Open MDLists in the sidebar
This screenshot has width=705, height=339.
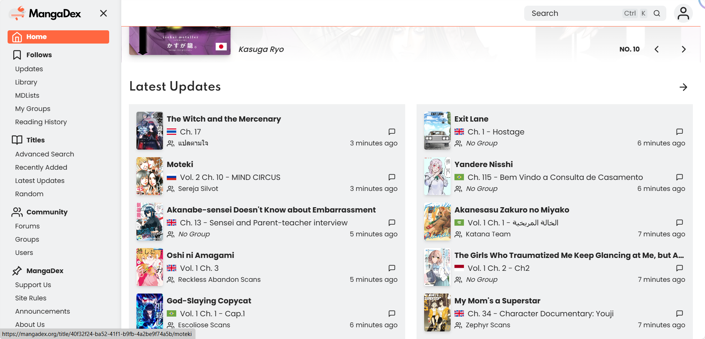27,95
